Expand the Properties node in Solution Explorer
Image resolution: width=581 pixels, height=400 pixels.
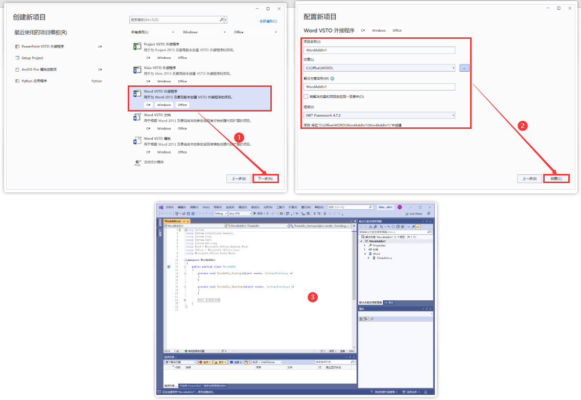[365, 246]
